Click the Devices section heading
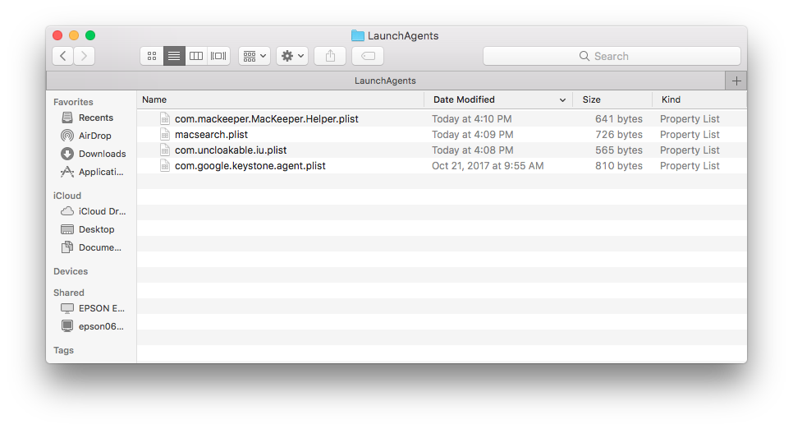Image resolution: width=793 pixels, height=429 pixels. [x=71, y=271]
